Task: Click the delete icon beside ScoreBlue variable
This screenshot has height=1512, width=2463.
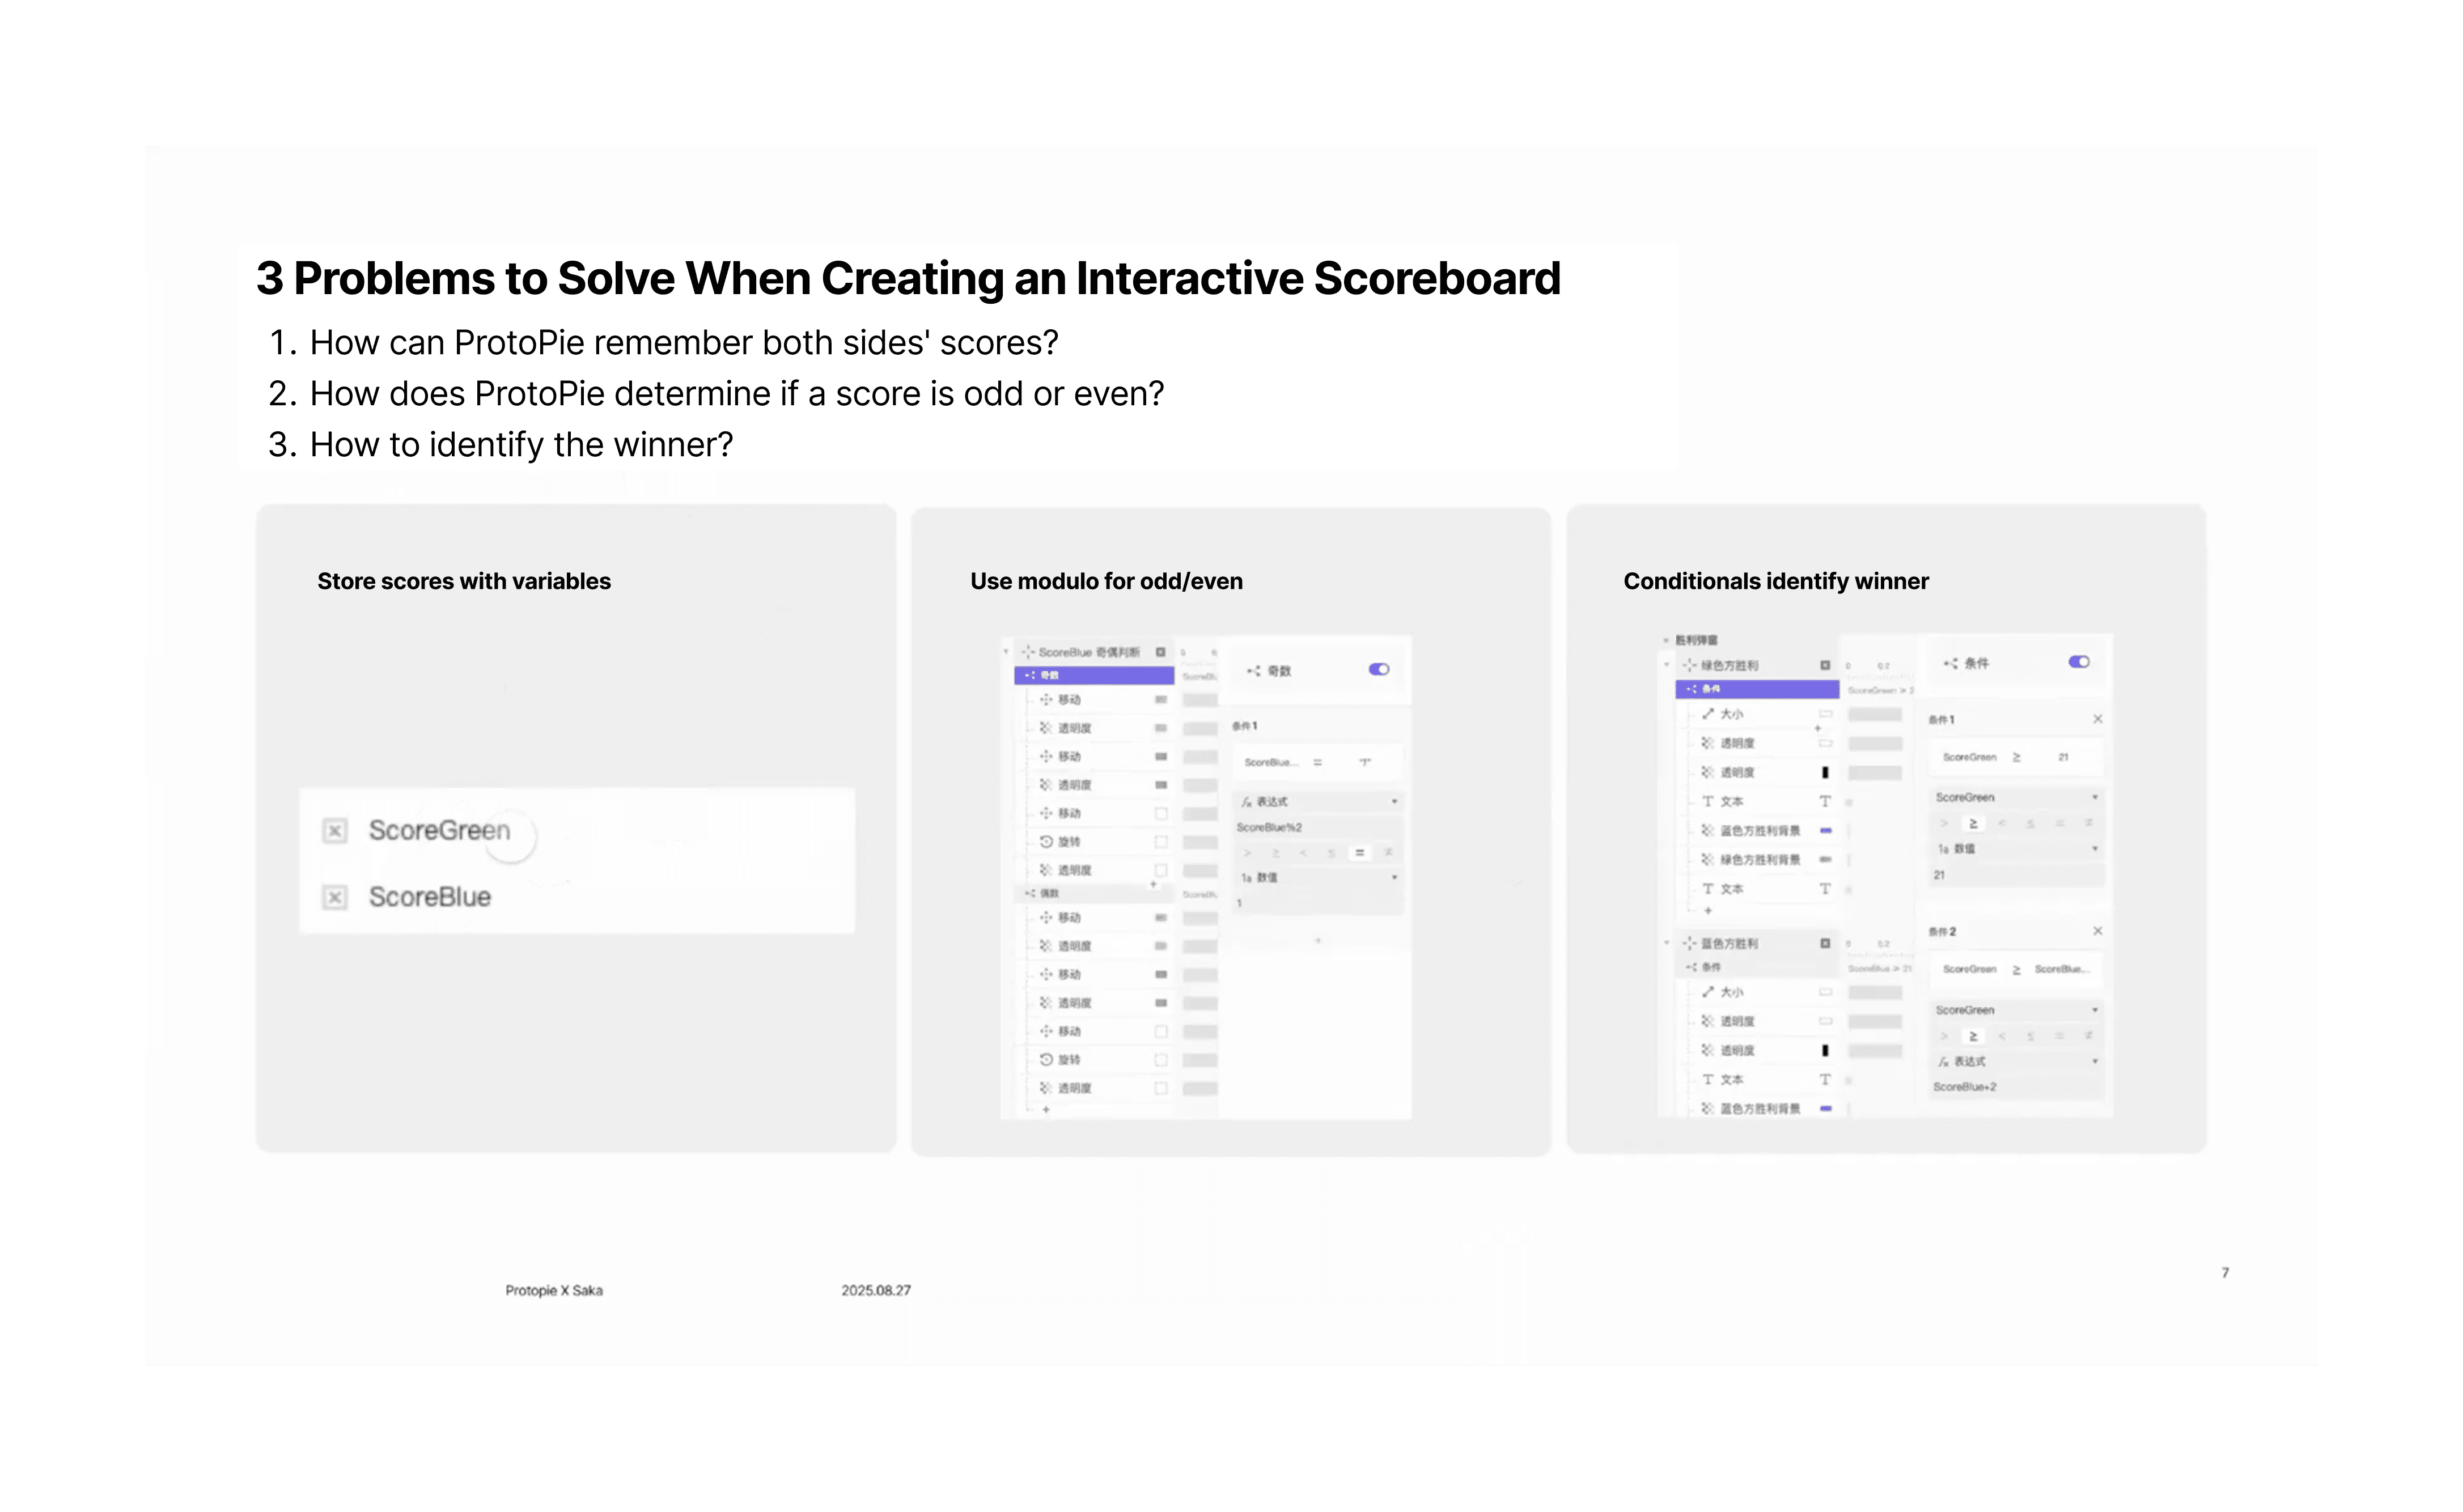Action: (x=335, y=897)
